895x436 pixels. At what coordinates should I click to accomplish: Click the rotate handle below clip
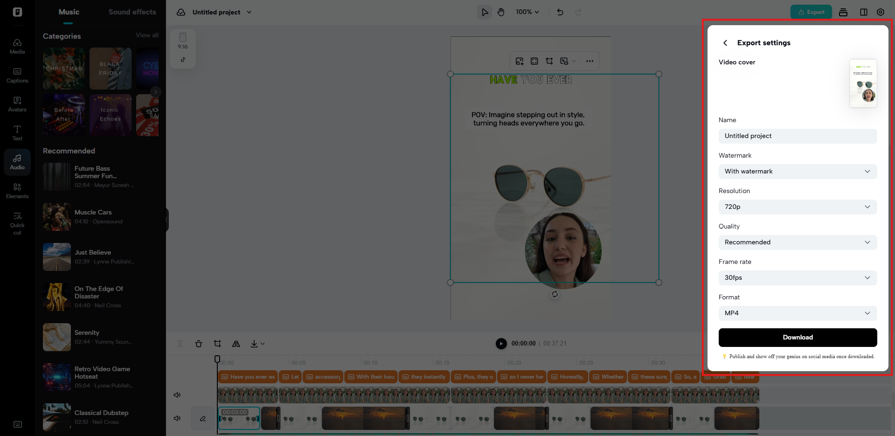pyautogui.click(x=555, y=294)
